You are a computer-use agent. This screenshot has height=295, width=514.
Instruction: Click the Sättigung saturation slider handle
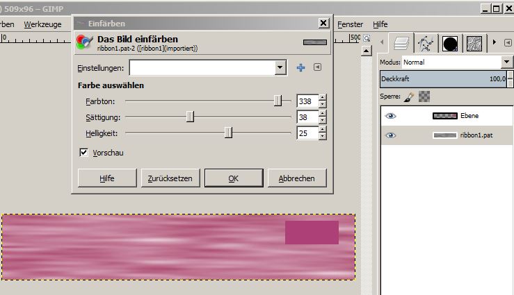[190, 117]
